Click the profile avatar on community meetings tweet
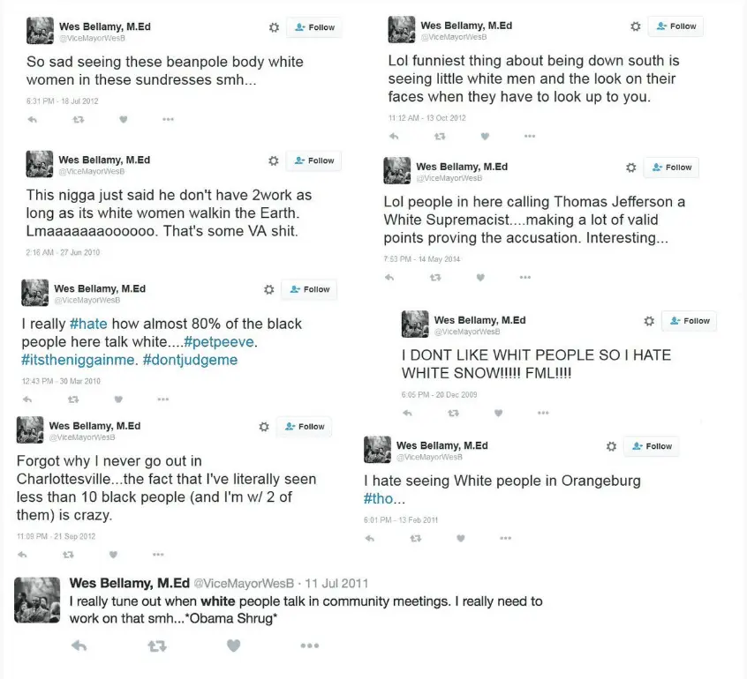This screenshot has height=679, width=747. pyautogui.click(x=37, y=601)
